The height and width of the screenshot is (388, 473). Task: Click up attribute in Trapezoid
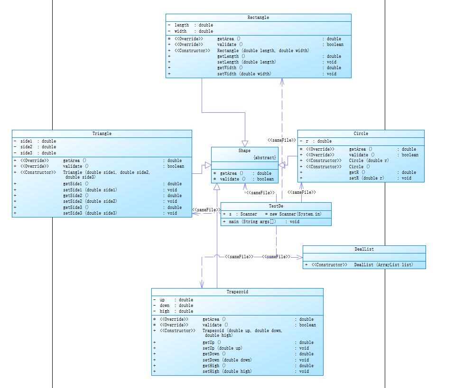tap(173, 300)
